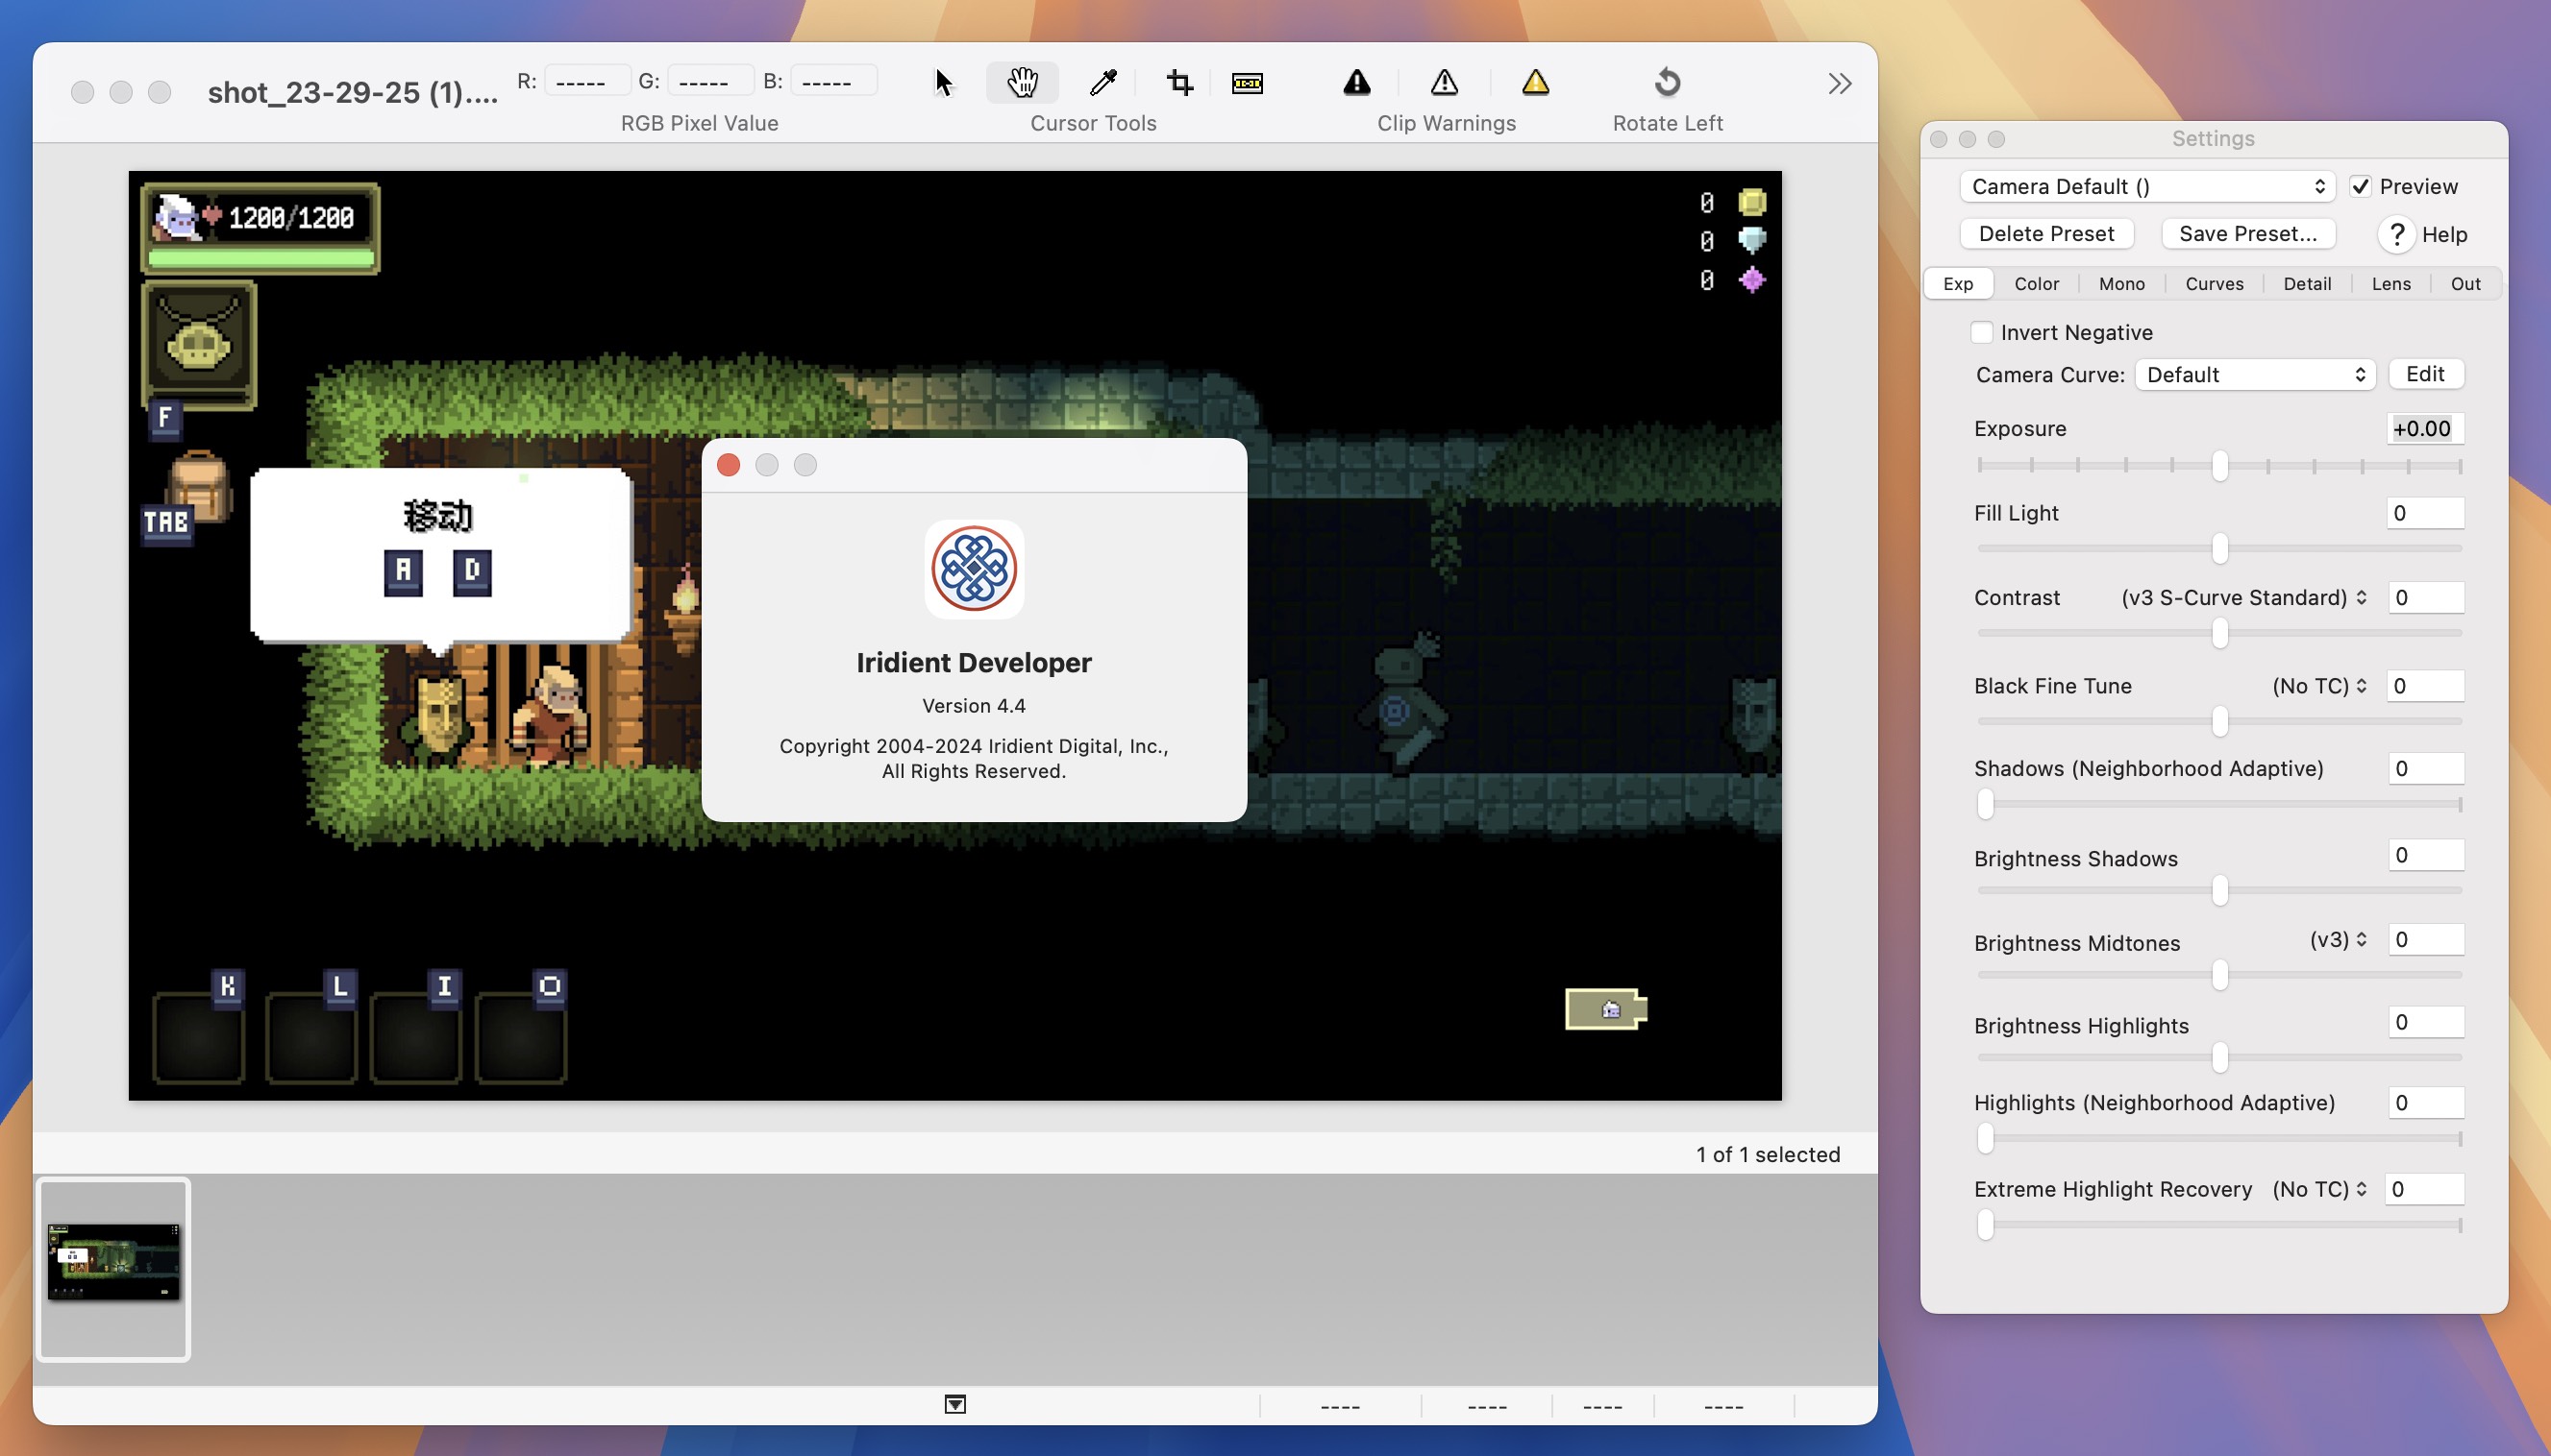
Task: Click the 'Version 4.4' text in dialog
Action: [974, 706]
